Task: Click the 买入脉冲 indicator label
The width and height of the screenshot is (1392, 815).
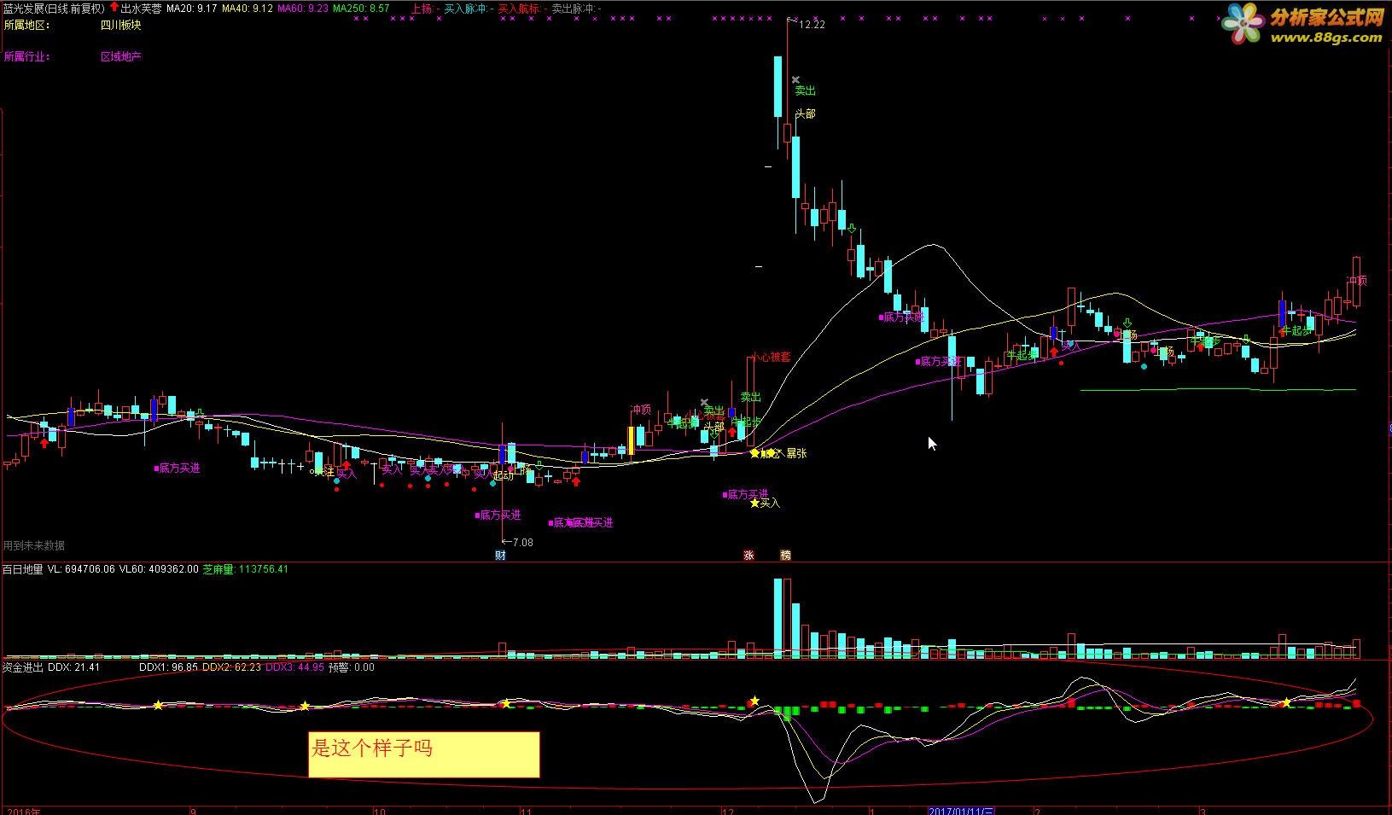Action: click(x=469, y=9)
